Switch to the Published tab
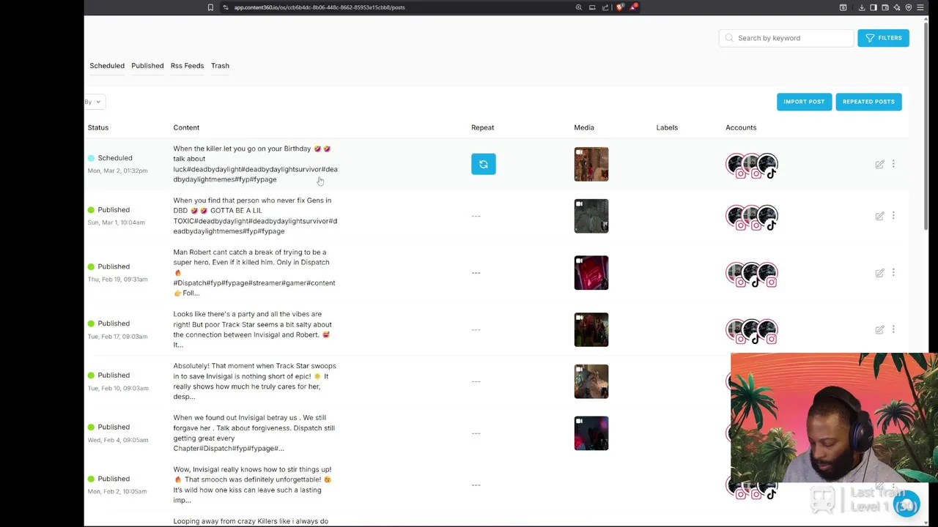Viewport: 938px width, 527px height. click(x=147, y=66)
